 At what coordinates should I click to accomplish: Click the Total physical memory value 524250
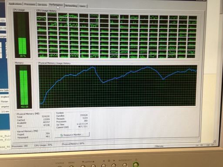[x=46, y=116]
